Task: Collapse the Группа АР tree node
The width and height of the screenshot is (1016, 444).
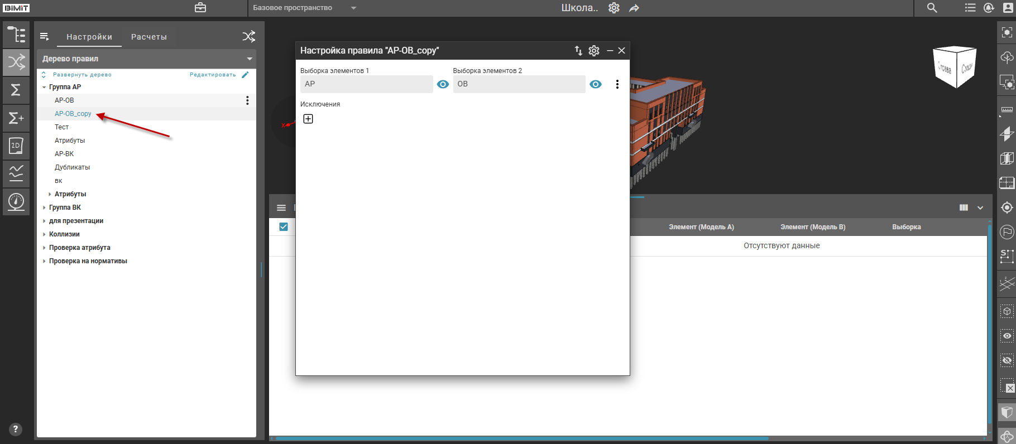Action: pos(44,87)
